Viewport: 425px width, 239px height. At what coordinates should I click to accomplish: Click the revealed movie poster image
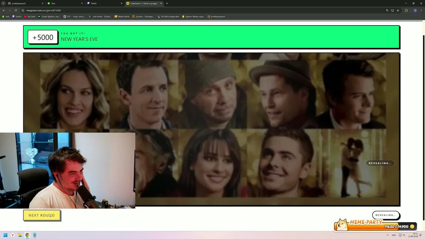click(x=212, y=129)
